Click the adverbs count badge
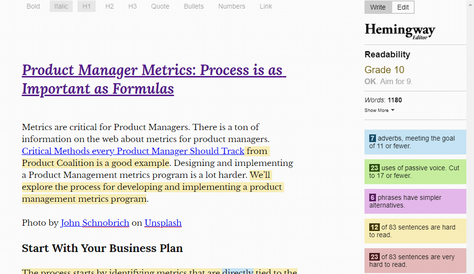This screenshot has width=474, height=274. coord(373,139)
